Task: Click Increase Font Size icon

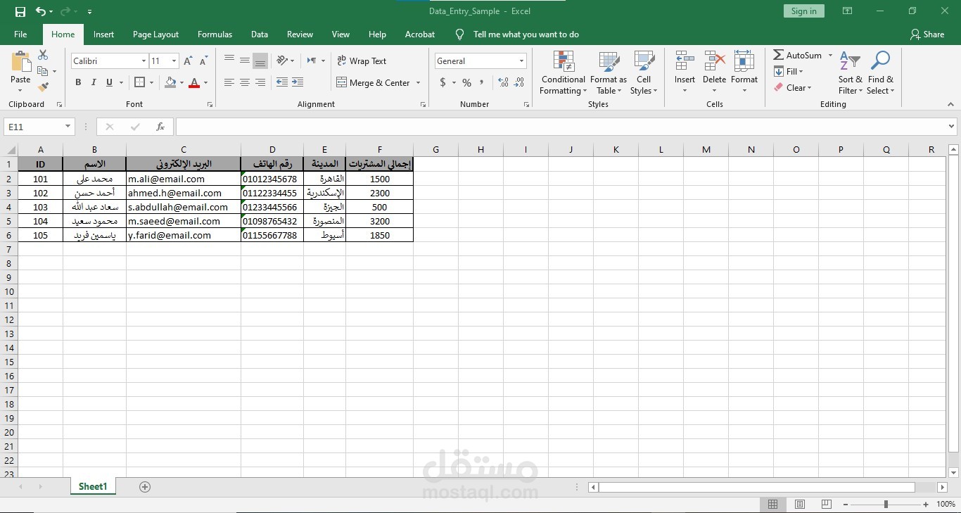Action: tap(188, 61)
